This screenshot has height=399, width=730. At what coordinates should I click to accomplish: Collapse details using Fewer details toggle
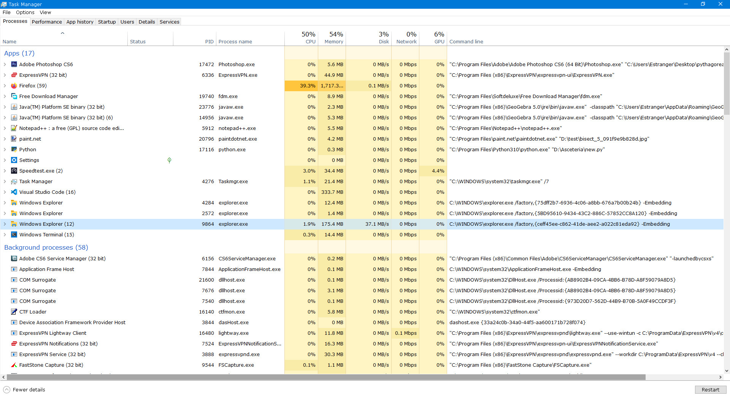coord(24,389)
